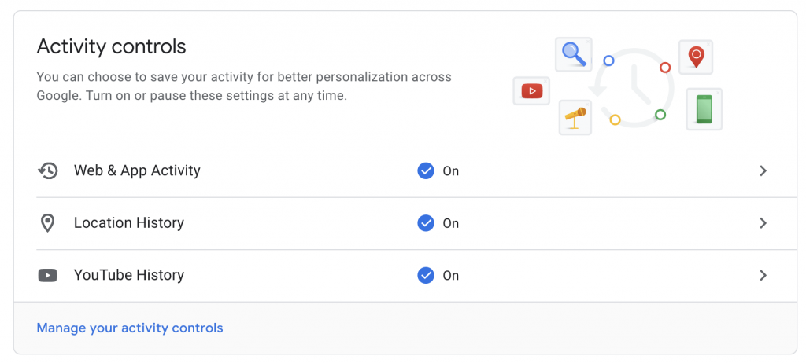Click the YouTube History play icon
The image size is (806, 363).
click(x=47, y=276)
